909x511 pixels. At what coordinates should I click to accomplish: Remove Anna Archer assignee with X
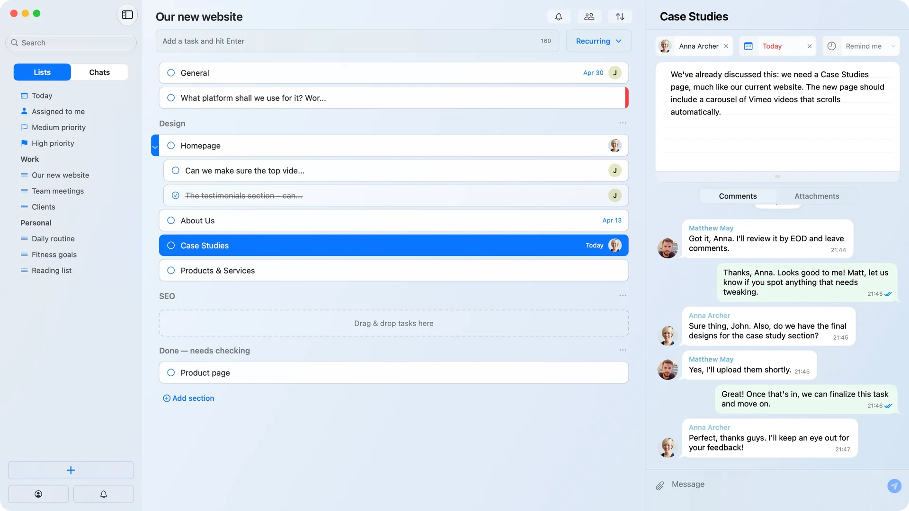[x=726, y=46]
